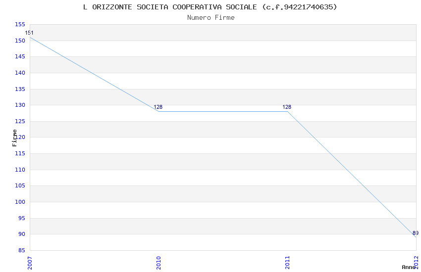Screen dimensions: 421x272
Task: Click the x-axis year label 2007
Action: [30, 263]
